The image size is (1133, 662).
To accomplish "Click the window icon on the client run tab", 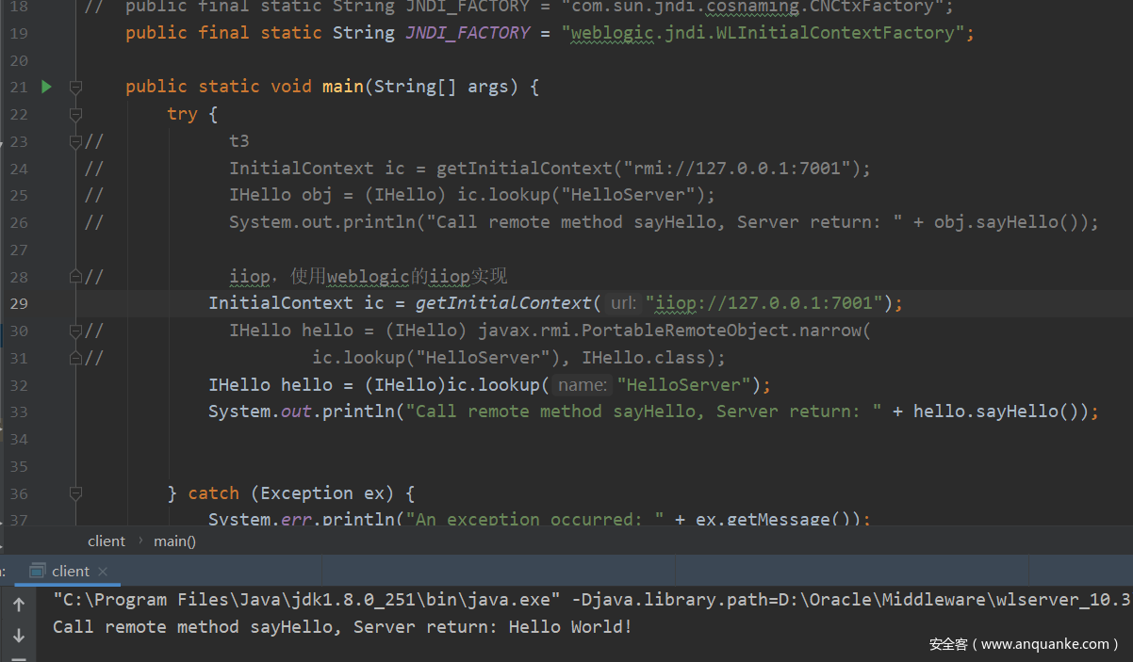I will click(37, 571).
